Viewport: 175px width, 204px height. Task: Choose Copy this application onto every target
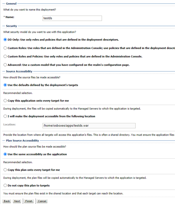[5, 101]
